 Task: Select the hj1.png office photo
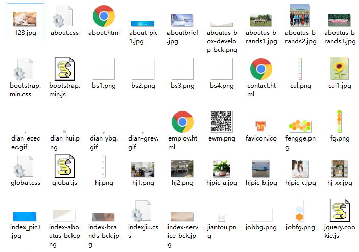[142, 170]
